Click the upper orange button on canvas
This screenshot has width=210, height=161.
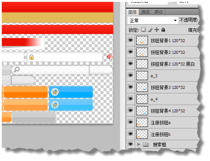tap(26, 92)
